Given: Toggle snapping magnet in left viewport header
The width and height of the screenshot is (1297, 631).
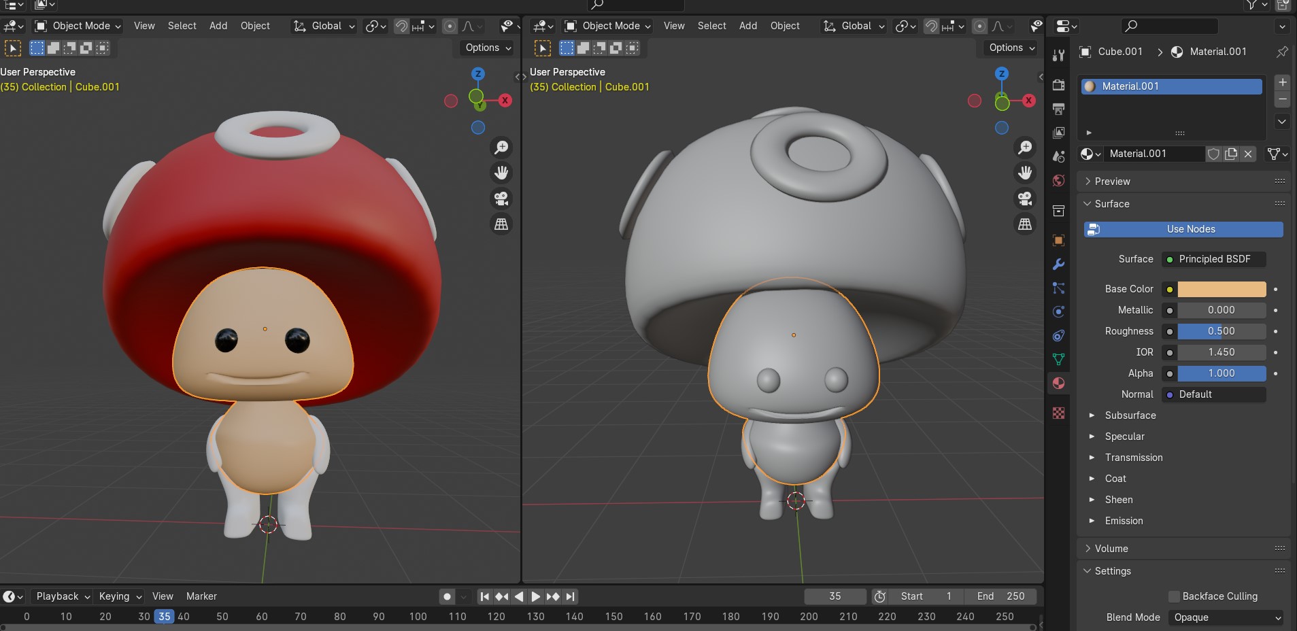Looking at the screenshot, I should tap(402, 26).
